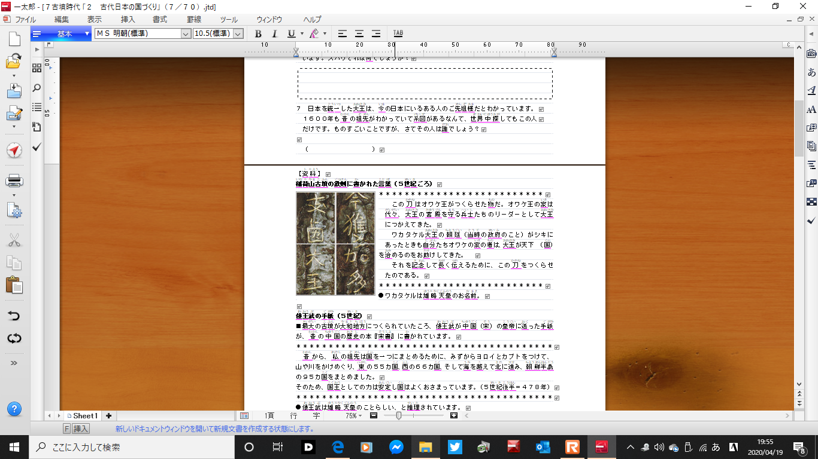Open the ＭＳ 明朝 font dropdown
The image size is (818, 459).
pos(186,34)
